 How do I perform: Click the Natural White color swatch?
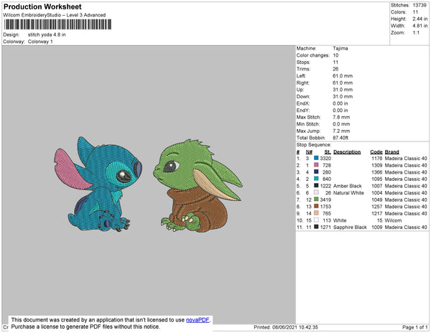316,192
